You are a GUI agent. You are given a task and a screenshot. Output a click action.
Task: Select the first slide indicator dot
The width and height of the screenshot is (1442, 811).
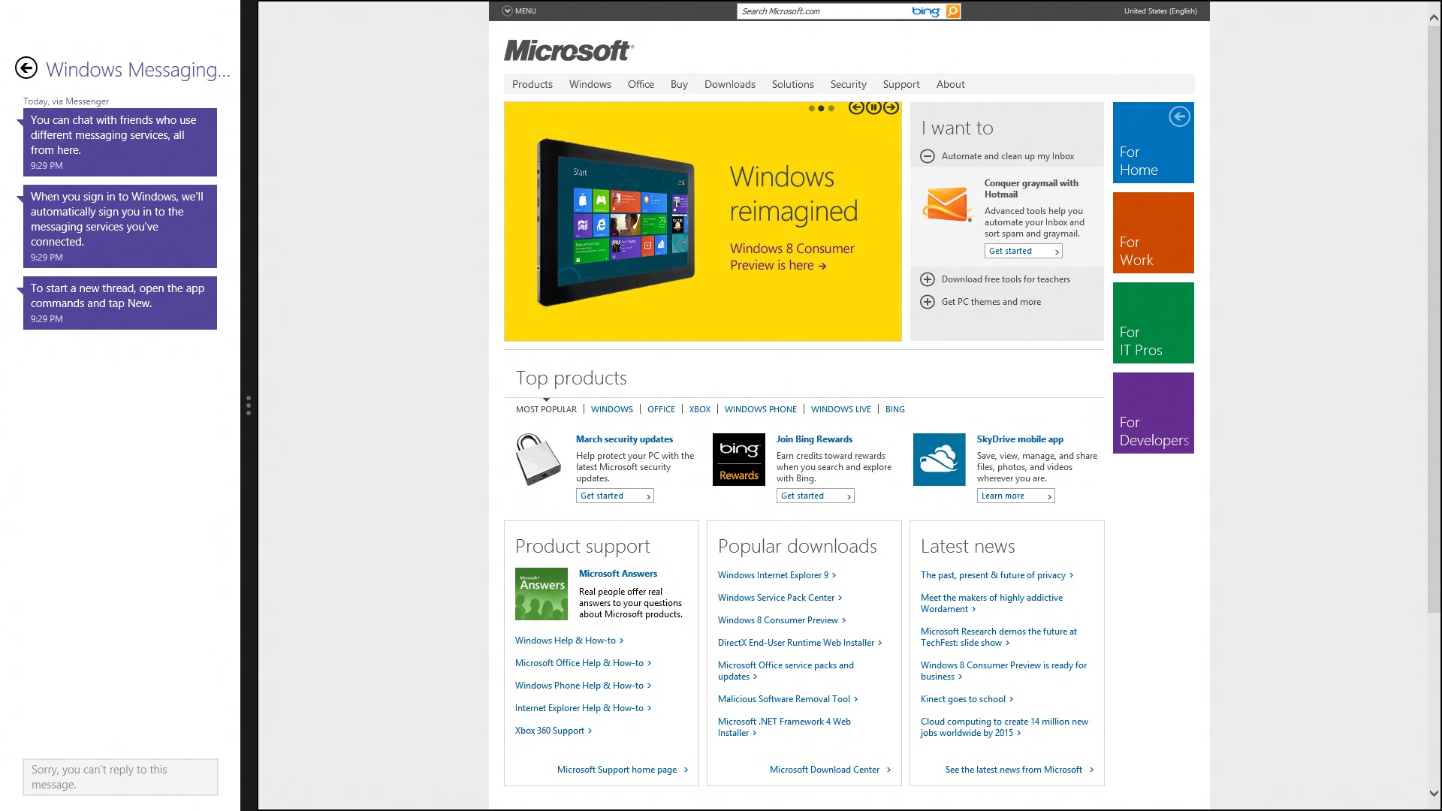tap(811, 108)
